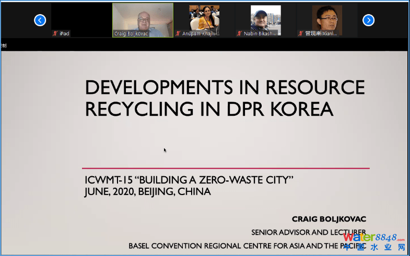This screenshot has height=256, width=410.
Task: Click the slide title 'Developments in Resource'
Action: [225, 87]
